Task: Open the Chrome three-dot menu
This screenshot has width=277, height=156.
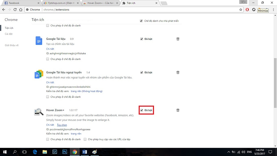Action: tap(273, 9)
